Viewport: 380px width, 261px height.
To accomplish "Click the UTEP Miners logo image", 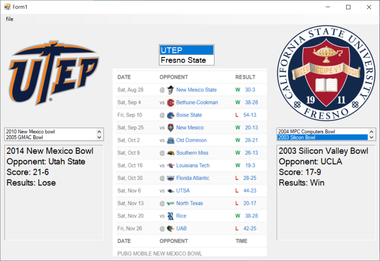I will pyautogui.click(x=54, y=73).
